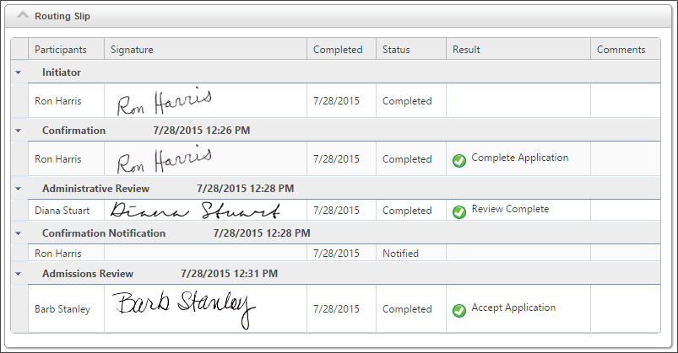Collapse the Administrative Review group arrow

(19, 189)
